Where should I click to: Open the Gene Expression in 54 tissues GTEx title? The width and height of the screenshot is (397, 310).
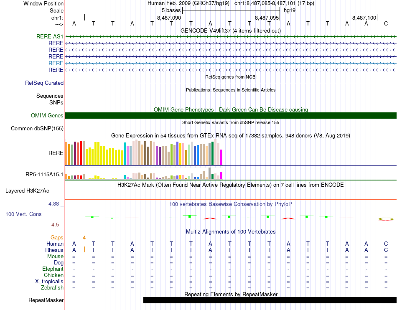pos(231,136)
